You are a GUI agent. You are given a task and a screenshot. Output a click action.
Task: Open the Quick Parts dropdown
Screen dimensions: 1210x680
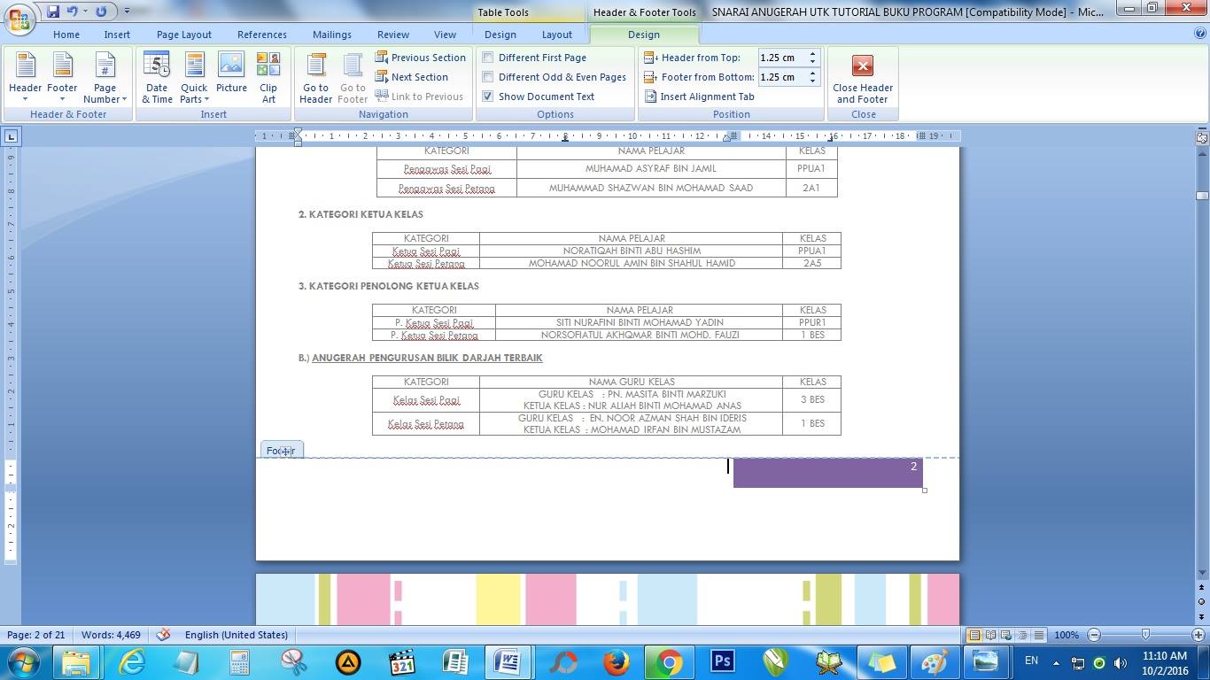coord(194,78)
